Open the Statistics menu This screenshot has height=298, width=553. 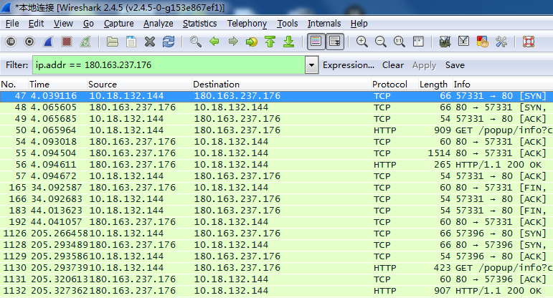pyautogui.click(x=199, y=23)
